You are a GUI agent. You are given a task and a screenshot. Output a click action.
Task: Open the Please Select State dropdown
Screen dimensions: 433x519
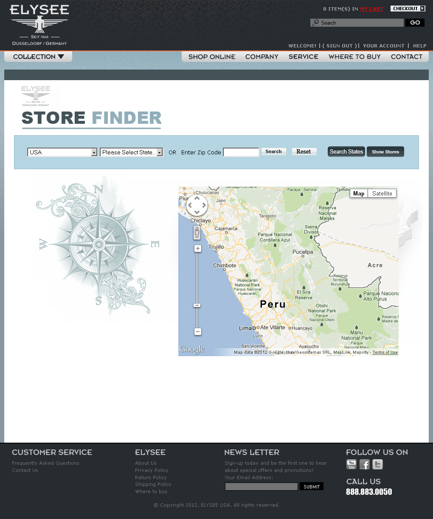tap(132, 152)
